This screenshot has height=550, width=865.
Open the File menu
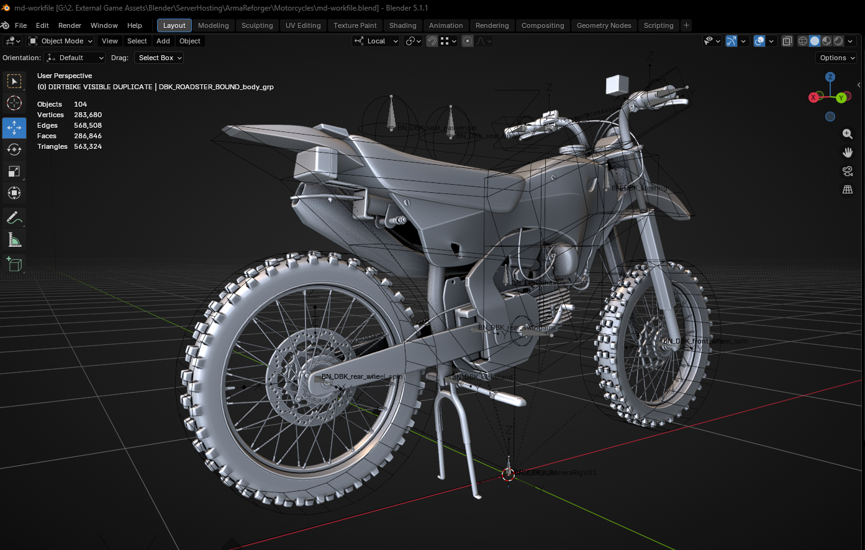20,25
